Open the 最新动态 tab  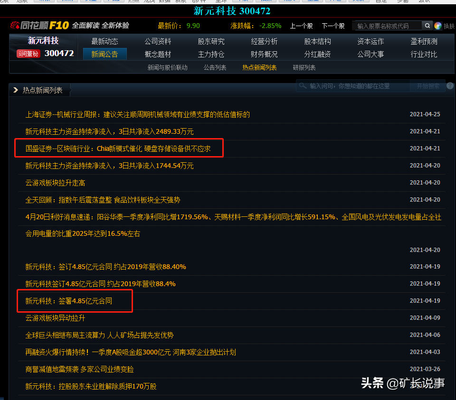(104, 41)
